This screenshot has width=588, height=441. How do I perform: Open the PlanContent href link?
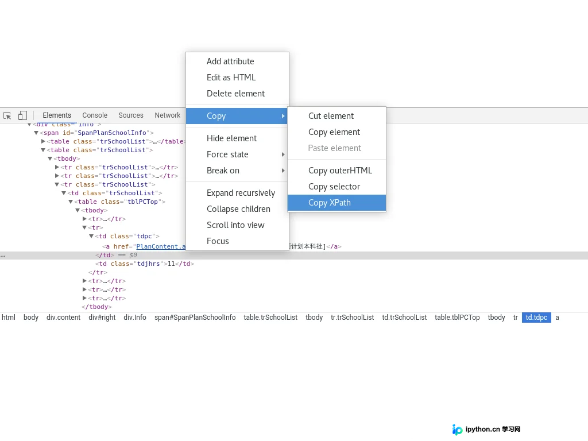click(161, 246)
